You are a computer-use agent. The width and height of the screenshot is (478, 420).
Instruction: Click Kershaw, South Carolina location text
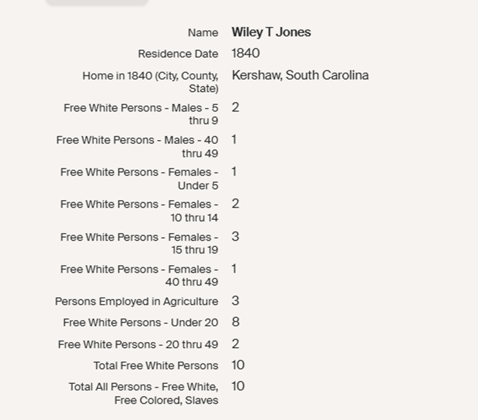coord(300,75)
